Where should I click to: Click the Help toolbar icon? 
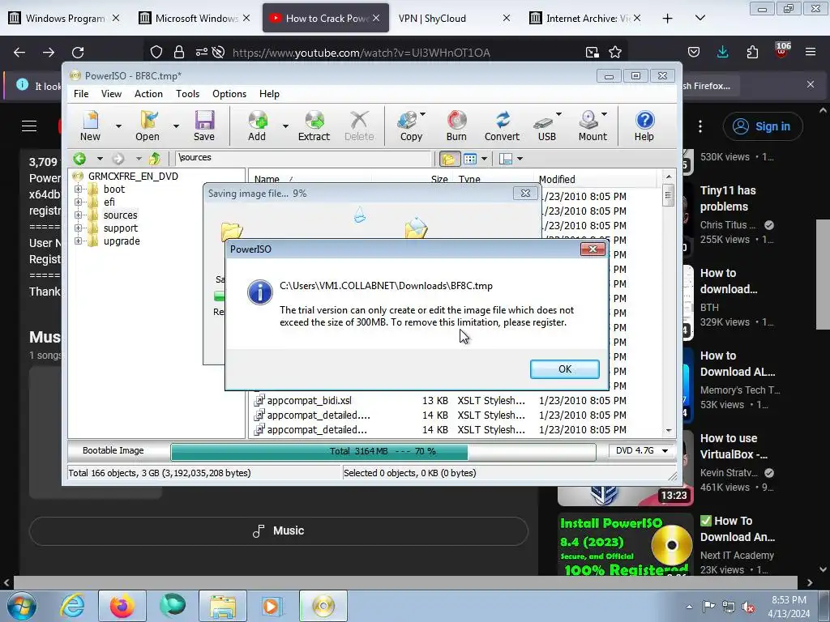tap(644, 126)
